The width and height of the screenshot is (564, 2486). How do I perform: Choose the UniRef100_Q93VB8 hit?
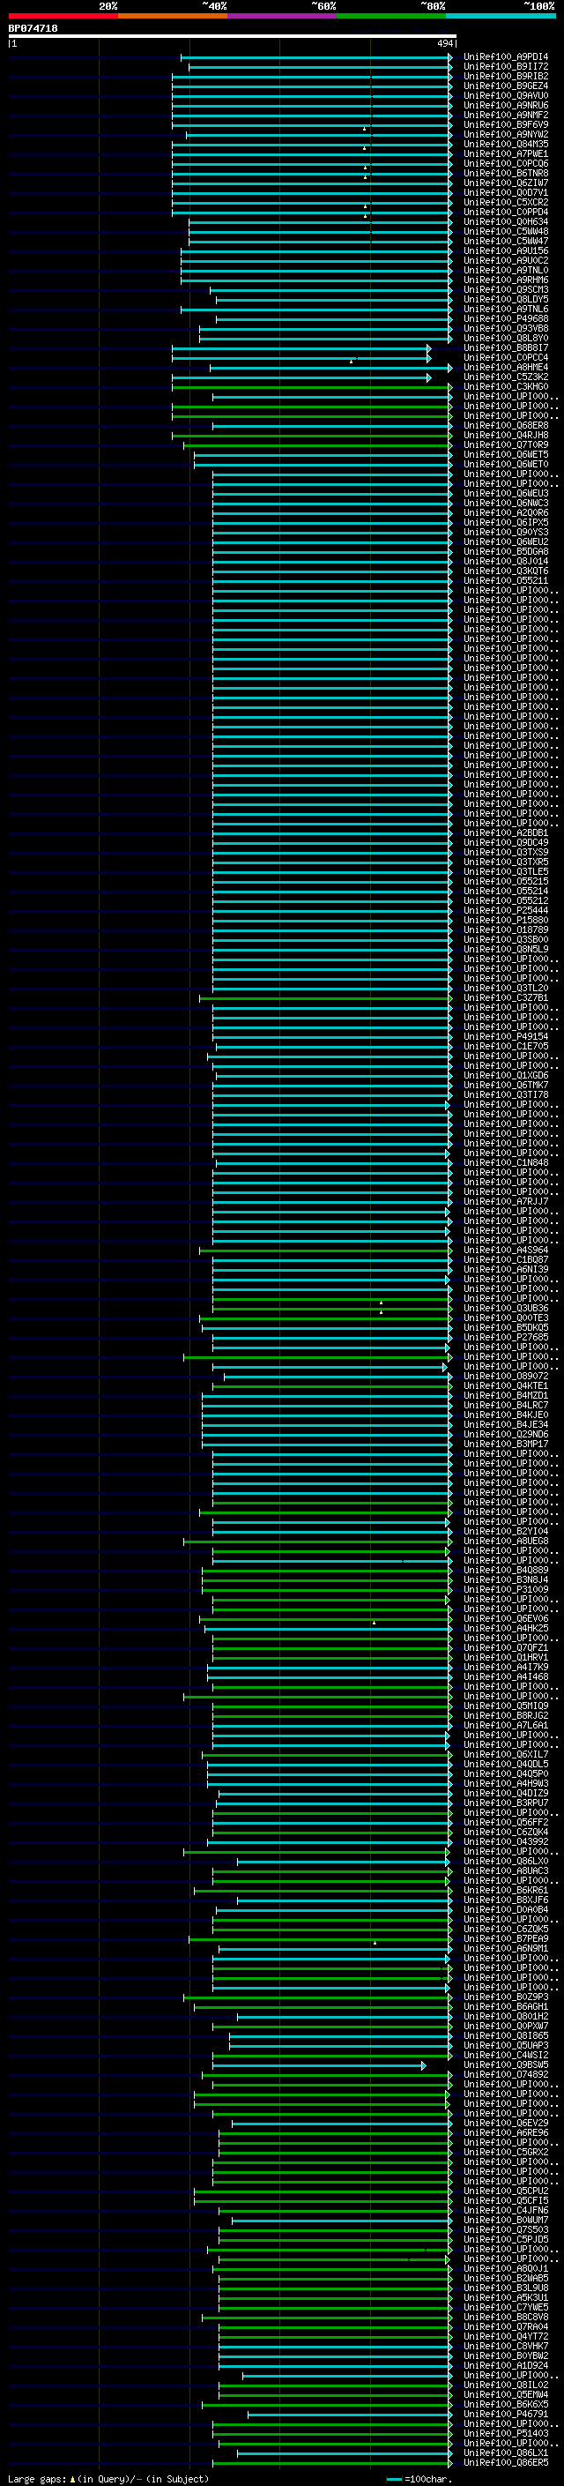506,328
